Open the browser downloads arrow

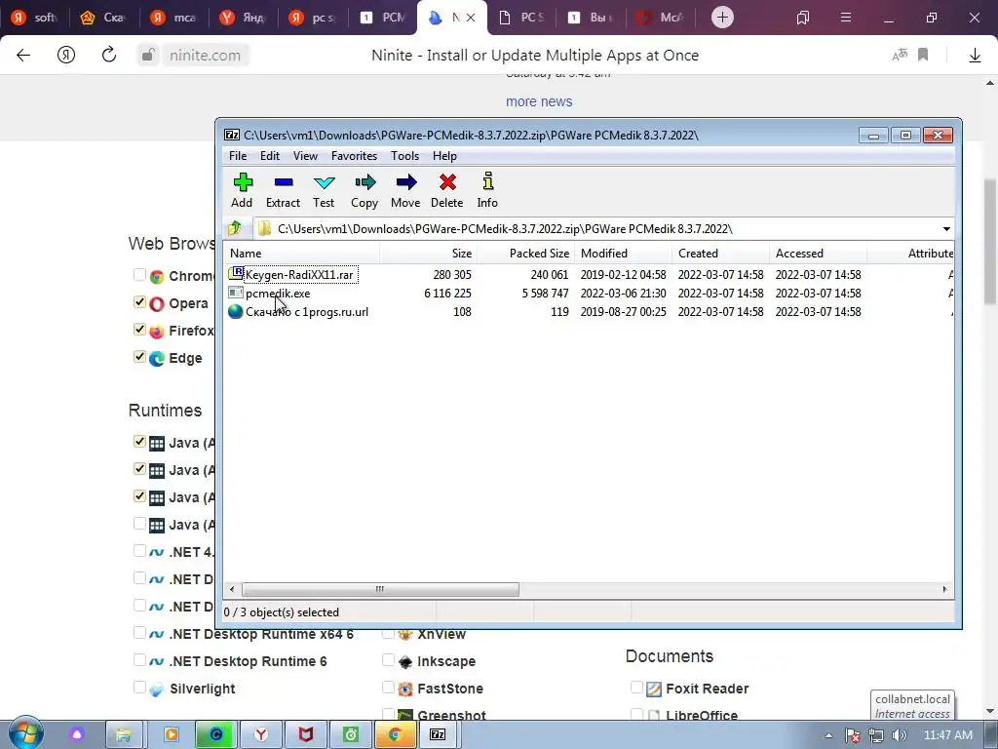point(975,56)
